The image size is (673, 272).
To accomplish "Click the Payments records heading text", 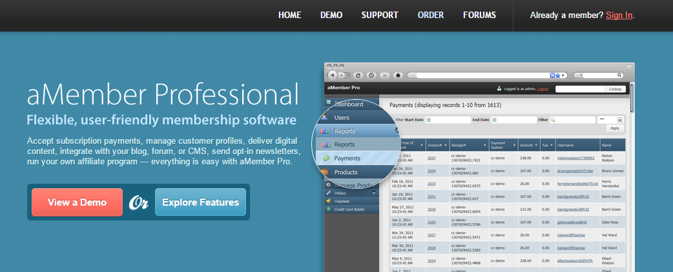I will pyautogui.click(x=445, y=105).
